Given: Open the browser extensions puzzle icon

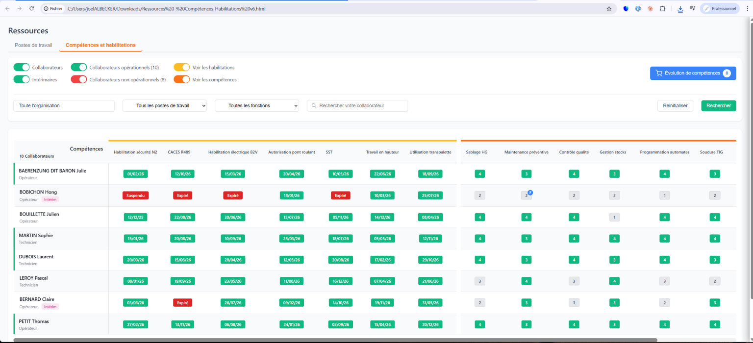Looking at the screenshot, I should pyautogui.click(x=662, y=9).
